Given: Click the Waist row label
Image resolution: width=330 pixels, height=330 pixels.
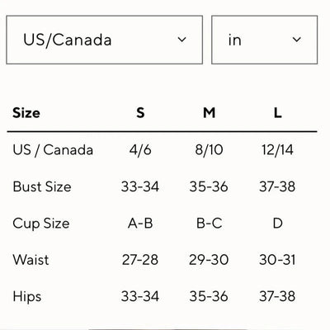Looking at the screenshot, I should click(31, 260).
